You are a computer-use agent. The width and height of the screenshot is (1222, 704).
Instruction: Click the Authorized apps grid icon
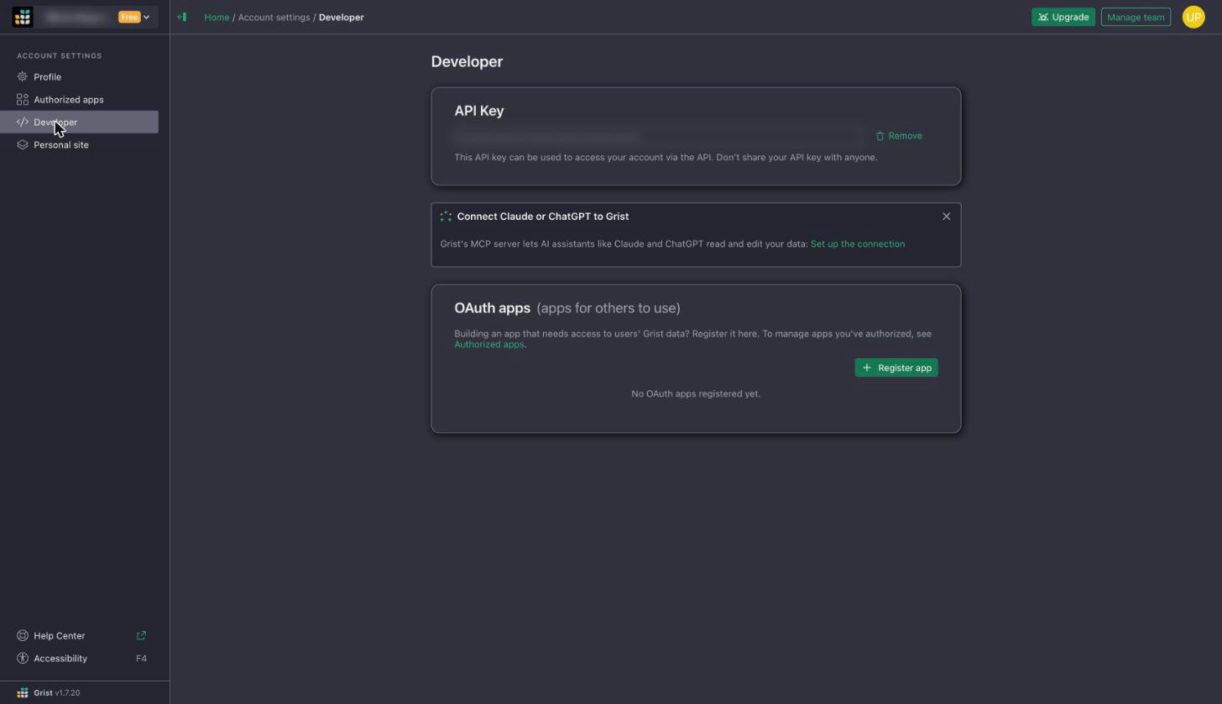(x=23, y=99)
